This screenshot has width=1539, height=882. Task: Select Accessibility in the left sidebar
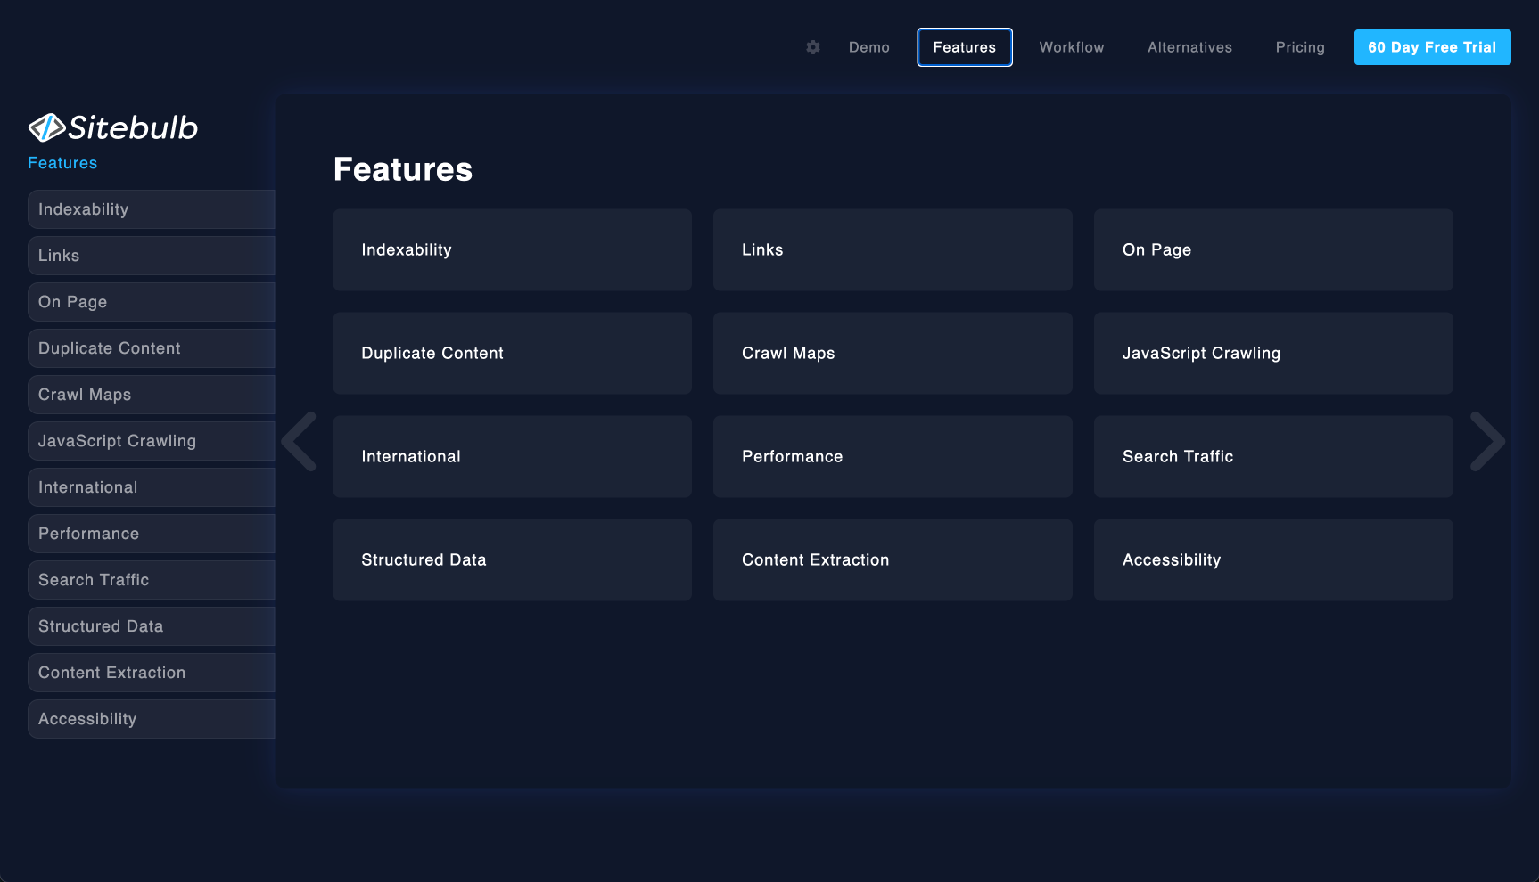point(151,719)
